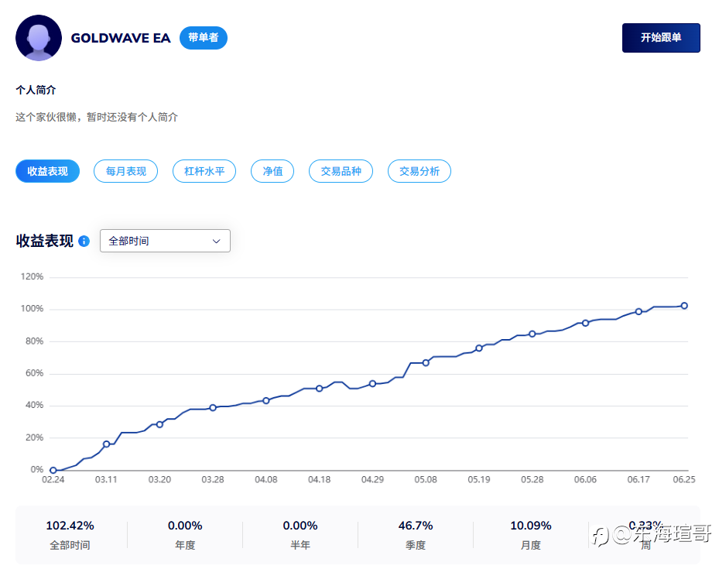Image resolution: width=719 pixels, height=569 pixels.
Task: Start copy trading with 开始跟单 button
Action: pos(661,38)
